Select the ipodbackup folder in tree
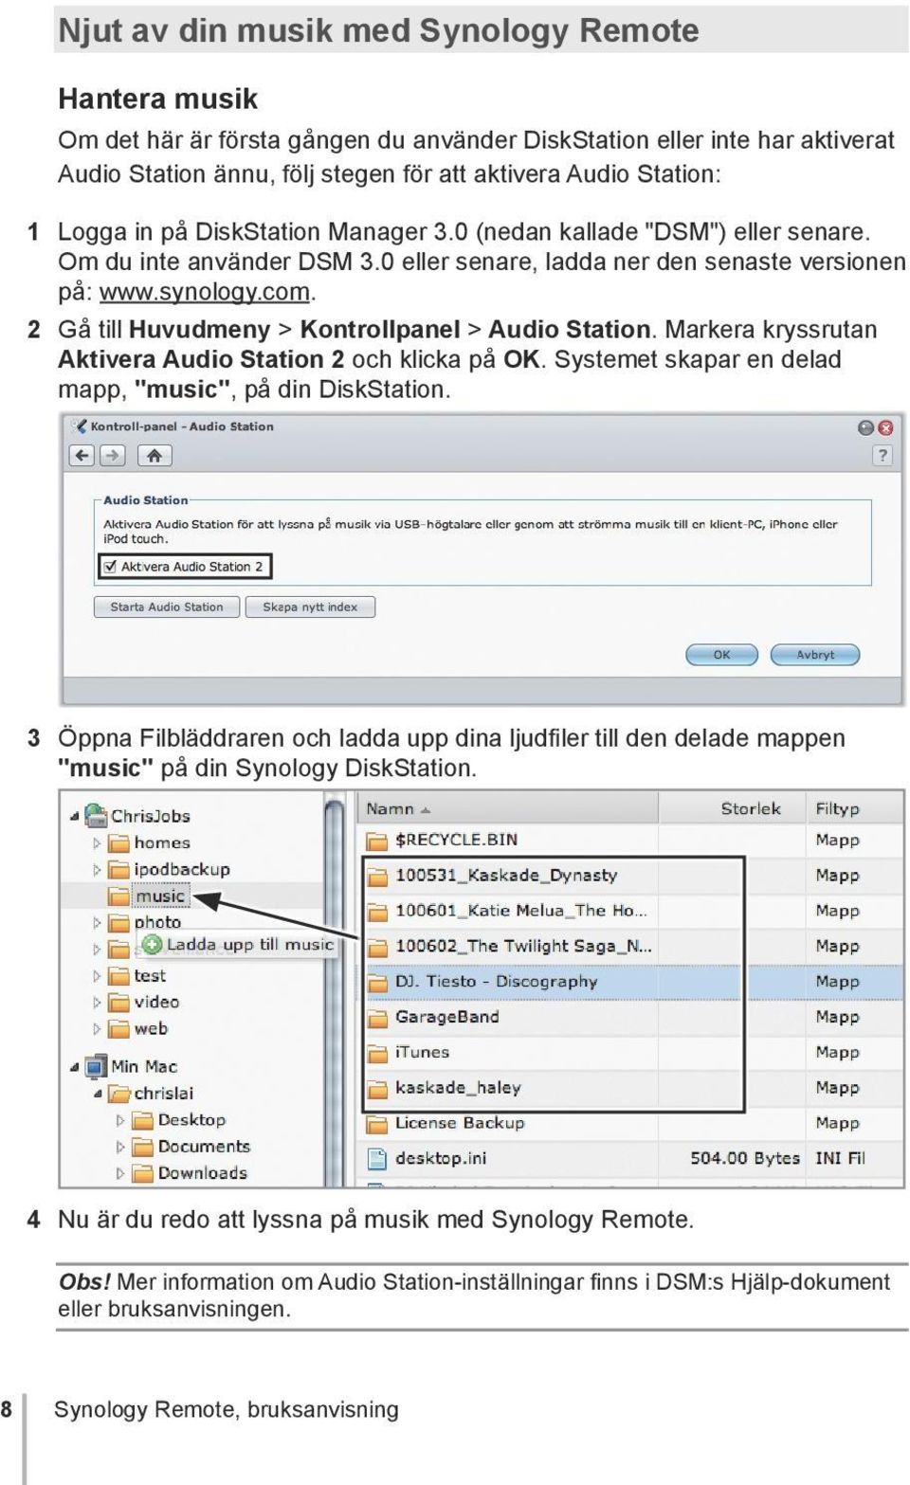Viewport: 910px width, 1485px height. coord(169,869)
